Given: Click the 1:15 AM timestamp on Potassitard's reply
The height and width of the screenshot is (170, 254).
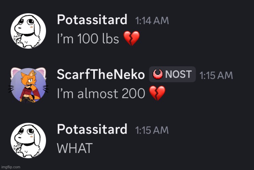Looking at the screenshot, I should (152, 130).
